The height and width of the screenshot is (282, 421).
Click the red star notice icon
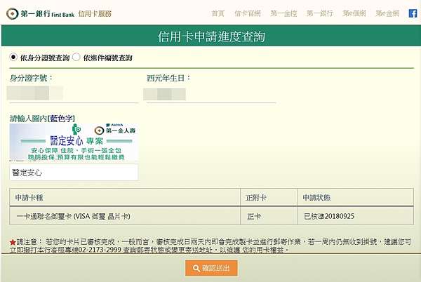[13, 242]
